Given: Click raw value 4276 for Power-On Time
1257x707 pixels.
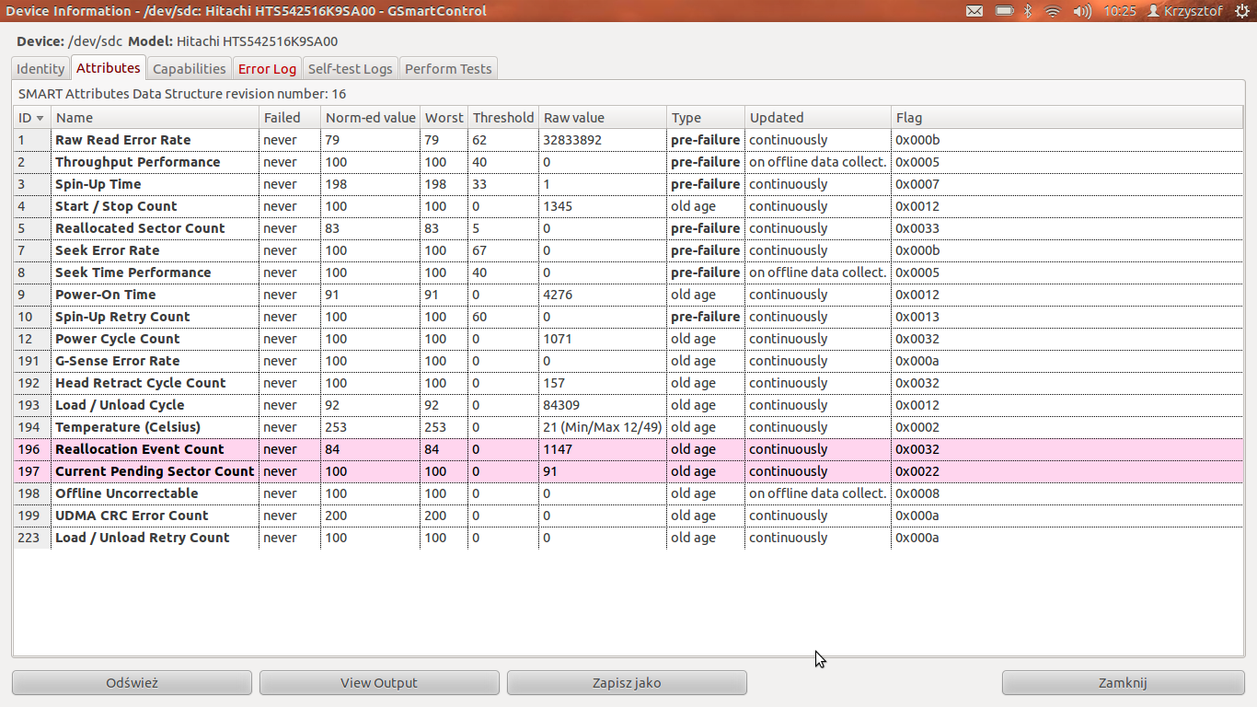Looking at the screenshot, I should click(x=558, y=295).
